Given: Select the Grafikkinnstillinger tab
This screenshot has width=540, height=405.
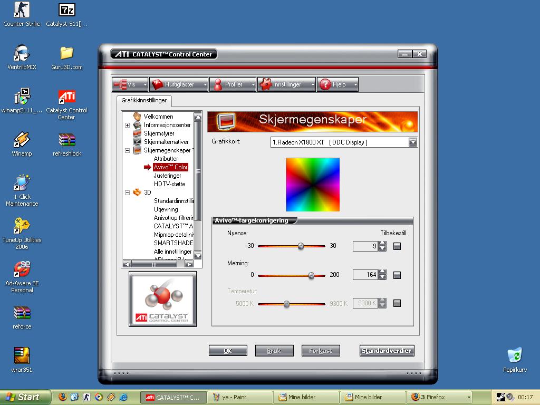Looking at the screenshot, I should 144,100.
